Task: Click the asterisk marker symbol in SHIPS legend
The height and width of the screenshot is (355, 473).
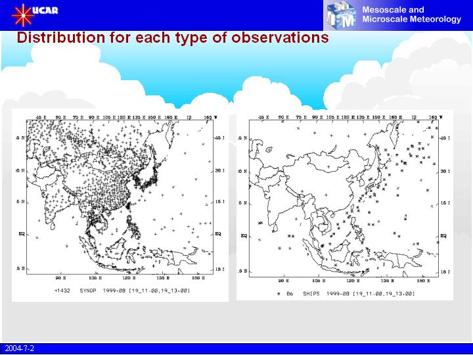Action: [279, 293]
